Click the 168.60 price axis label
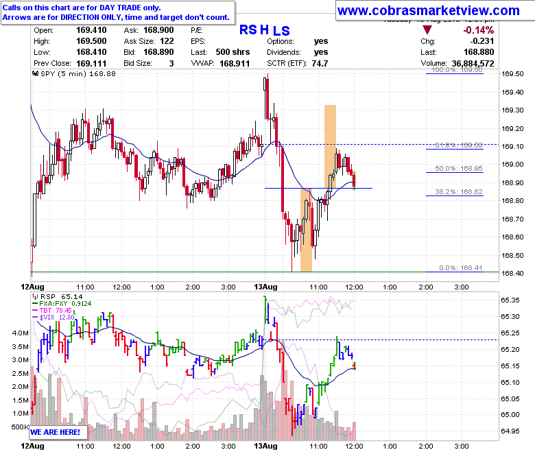 (x=512, y=237)
